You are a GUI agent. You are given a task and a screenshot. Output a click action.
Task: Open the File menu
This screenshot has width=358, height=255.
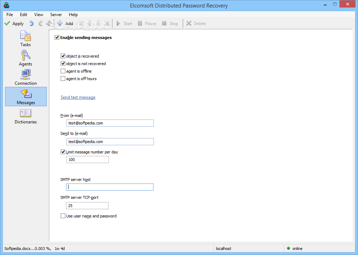10,14
